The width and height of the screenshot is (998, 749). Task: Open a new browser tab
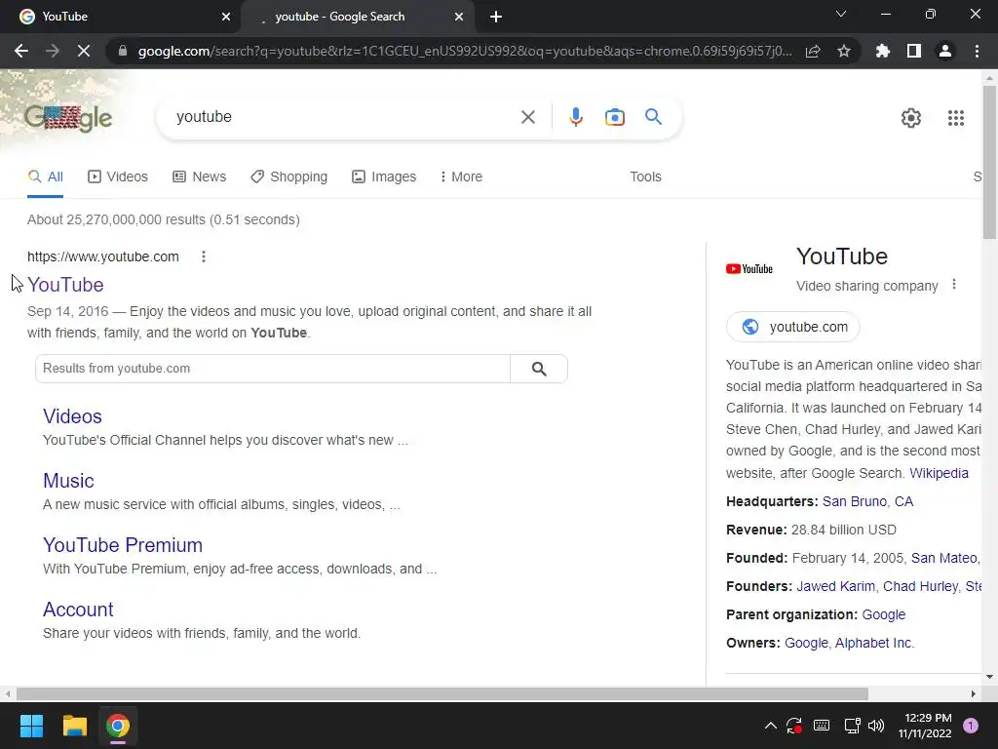point(496,17)
